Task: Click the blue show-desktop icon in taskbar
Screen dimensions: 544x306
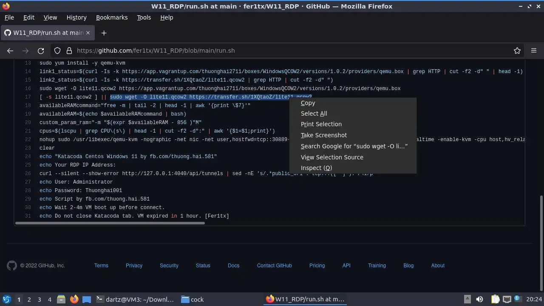Action: [87, 299]
